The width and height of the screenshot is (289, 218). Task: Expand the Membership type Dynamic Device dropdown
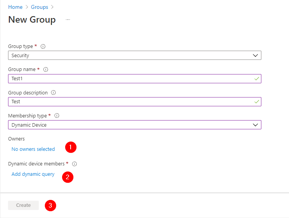pos(134,125)
